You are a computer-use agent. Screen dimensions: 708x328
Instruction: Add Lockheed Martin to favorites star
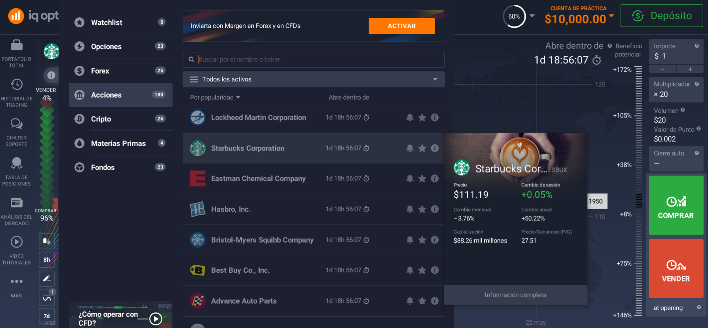click(x=422, y=117)
